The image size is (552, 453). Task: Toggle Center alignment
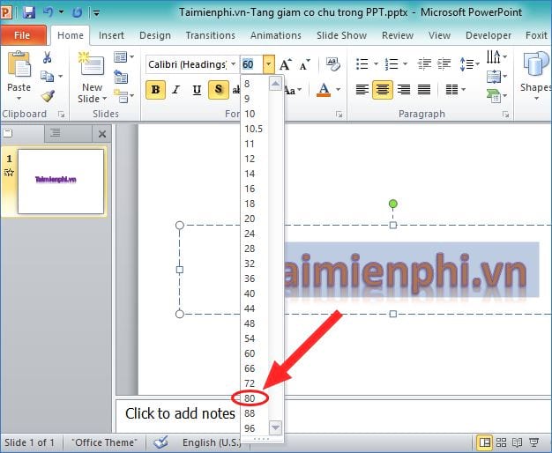tap(383, 90)
